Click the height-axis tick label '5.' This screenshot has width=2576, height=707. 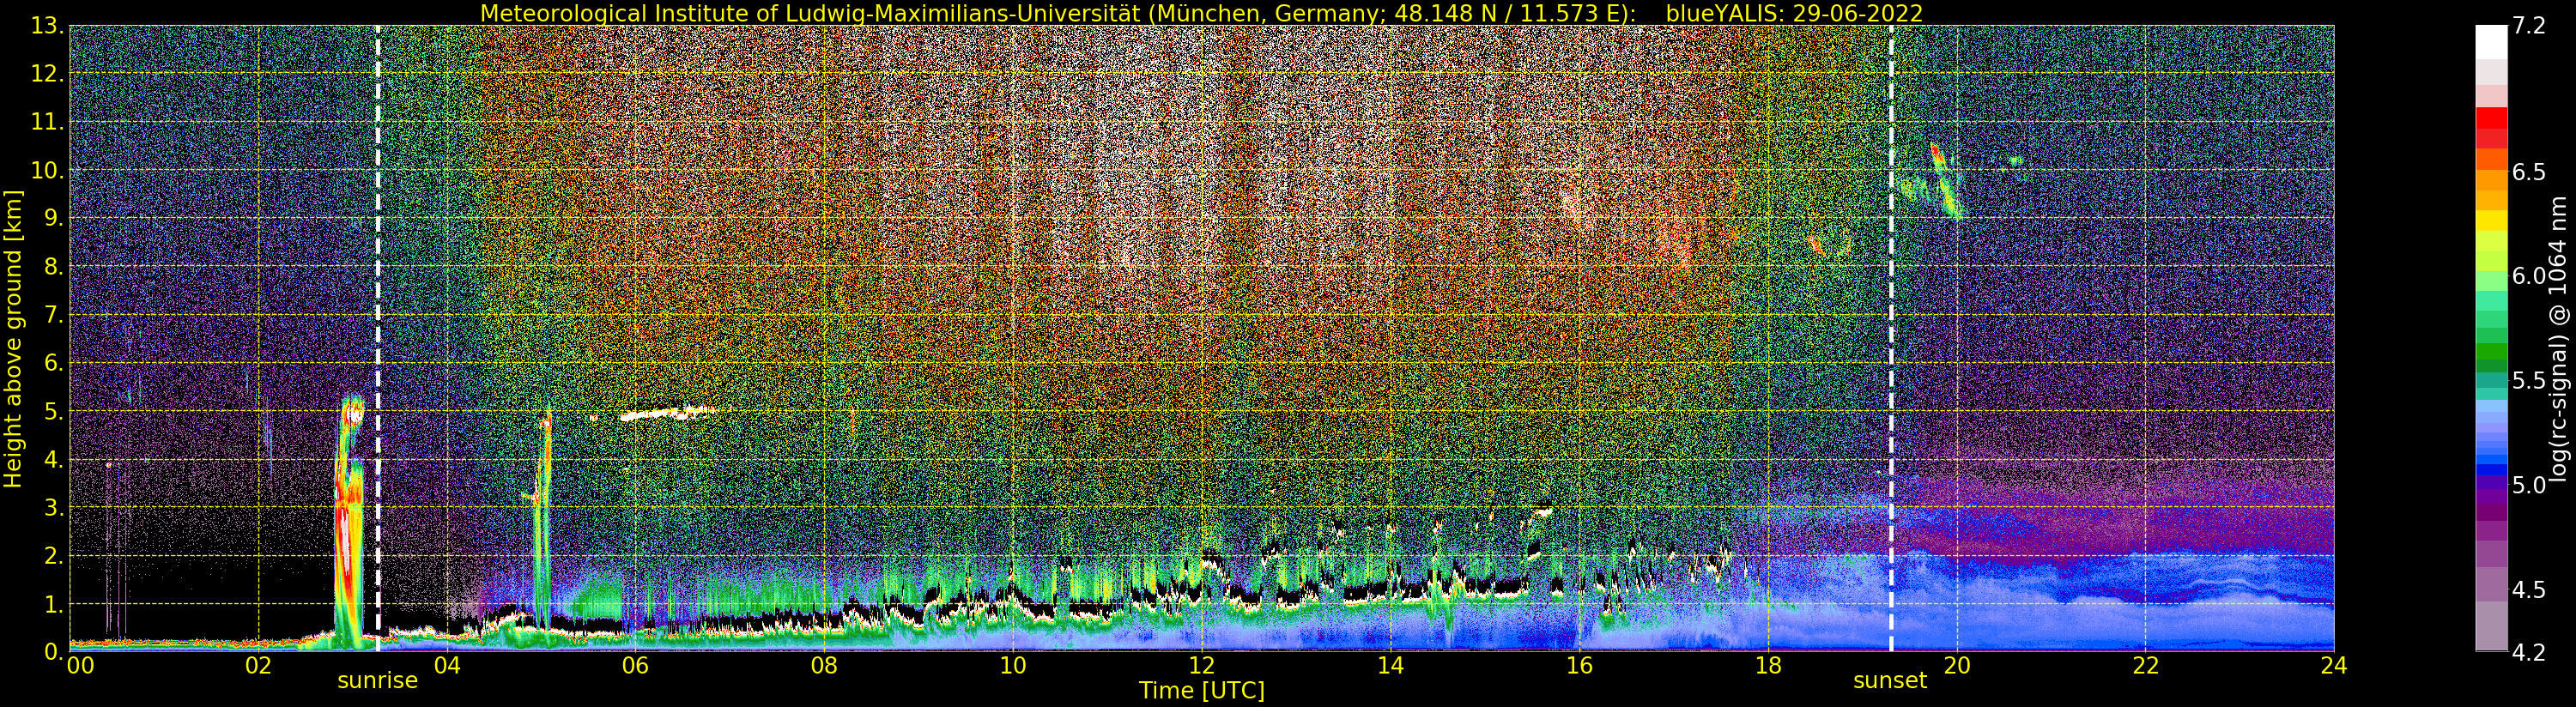click(52, 411)
